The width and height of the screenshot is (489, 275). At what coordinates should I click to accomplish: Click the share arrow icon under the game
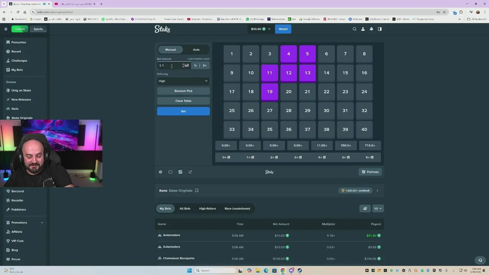(190, 172)
